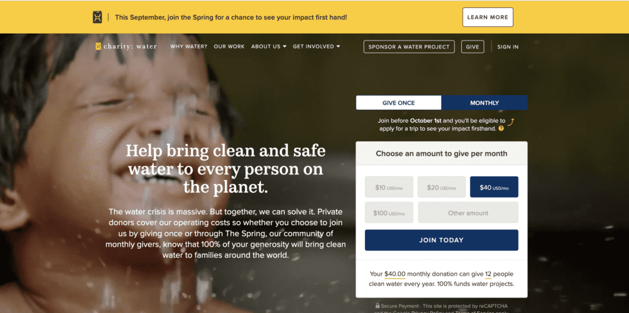Open the Our Work menu item

click(229, 47)
